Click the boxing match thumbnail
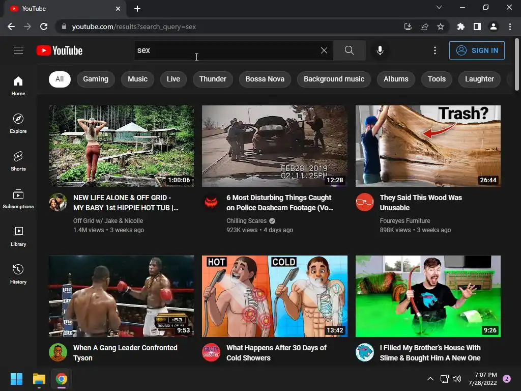 pos(121,296)
